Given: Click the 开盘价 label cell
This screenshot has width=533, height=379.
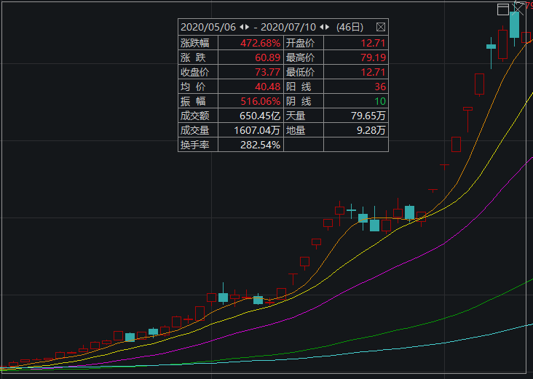Looking at the screenshot, I should tap(304, 43).
